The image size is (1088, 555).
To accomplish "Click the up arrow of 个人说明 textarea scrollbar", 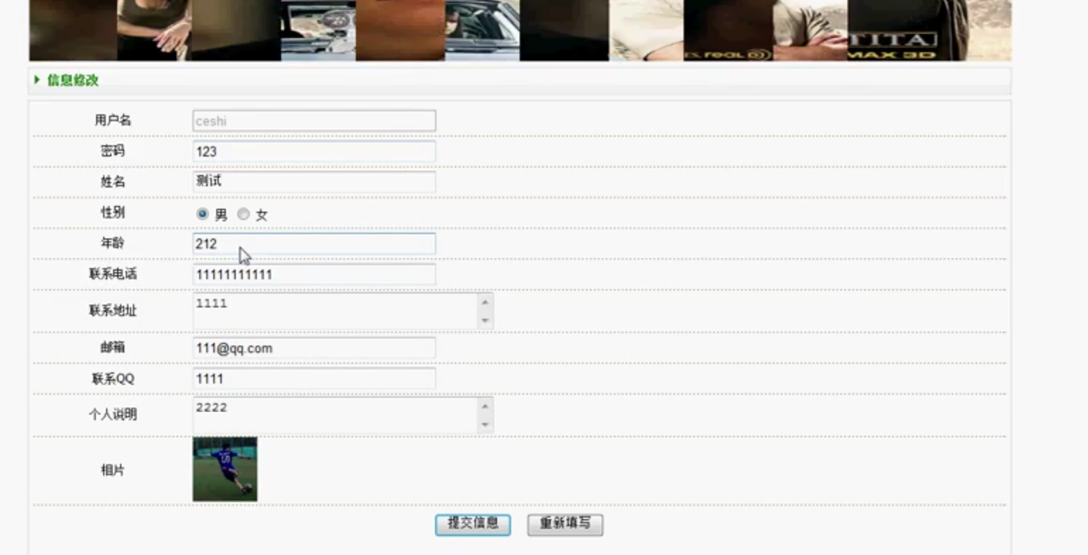I will pos(485,406).
